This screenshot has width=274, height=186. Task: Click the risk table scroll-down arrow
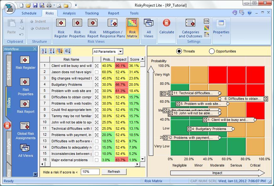[x=143, y=159]
